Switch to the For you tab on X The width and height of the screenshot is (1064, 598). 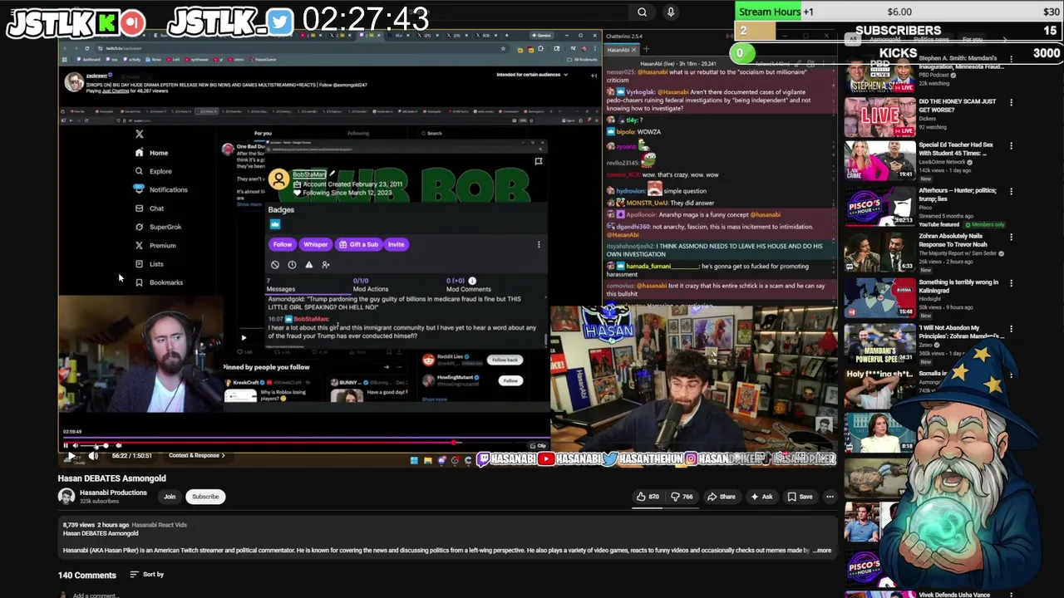(x=263, y=133)
